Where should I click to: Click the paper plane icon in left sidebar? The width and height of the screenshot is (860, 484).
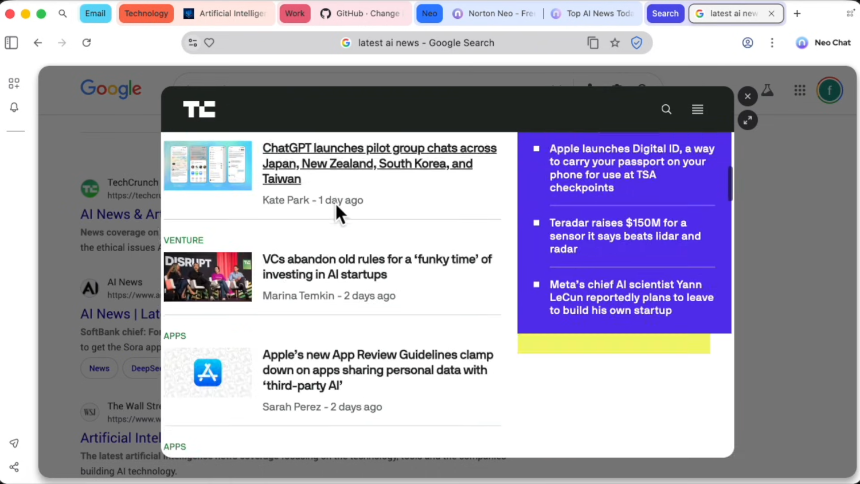pos(14,443)
